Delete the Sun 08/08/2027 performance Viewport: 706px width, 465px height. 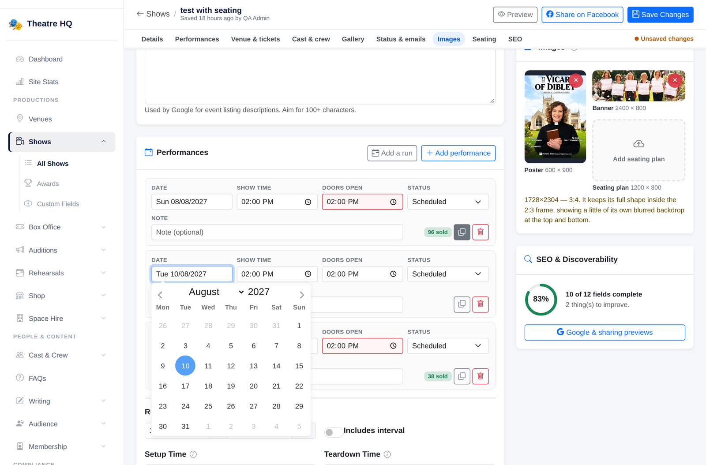tap(481, 232)
